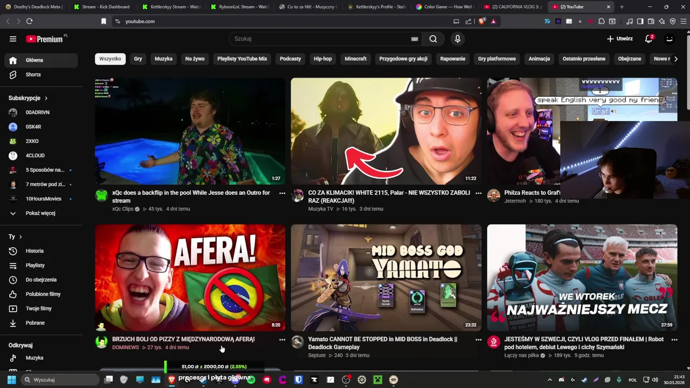
Task: Open Historia in sidebar
Action: coord(41,251)
